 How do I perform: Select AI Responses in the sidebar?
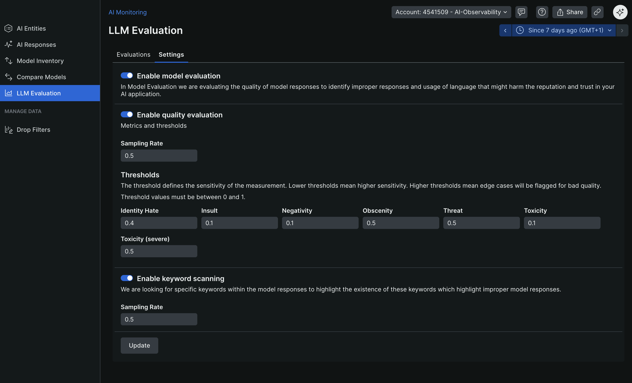pyautogui.click(x=37, y=45)
